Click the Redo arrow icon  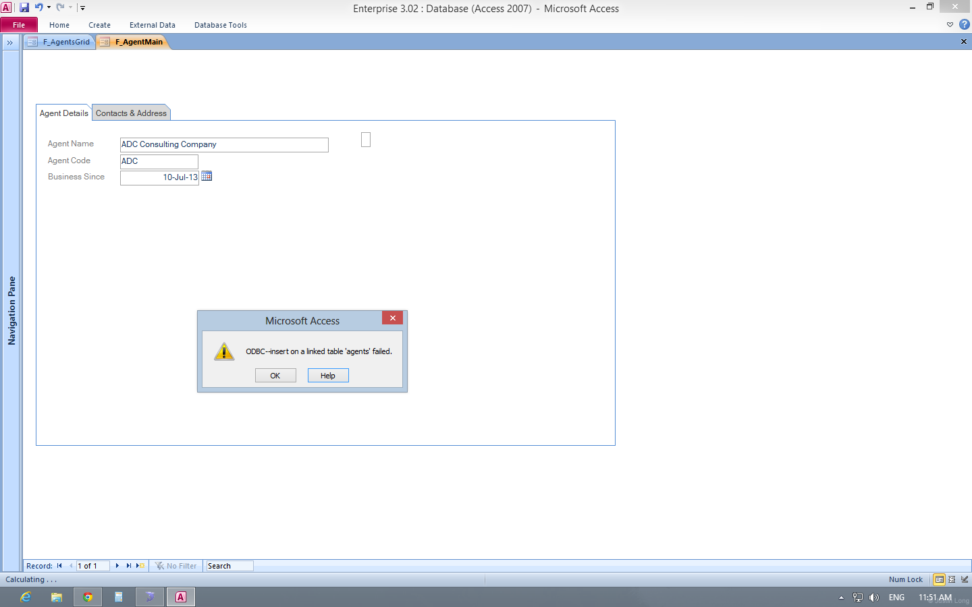(x=60, y=7)
